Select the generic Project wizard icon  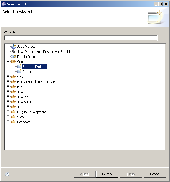click(19, 71)
